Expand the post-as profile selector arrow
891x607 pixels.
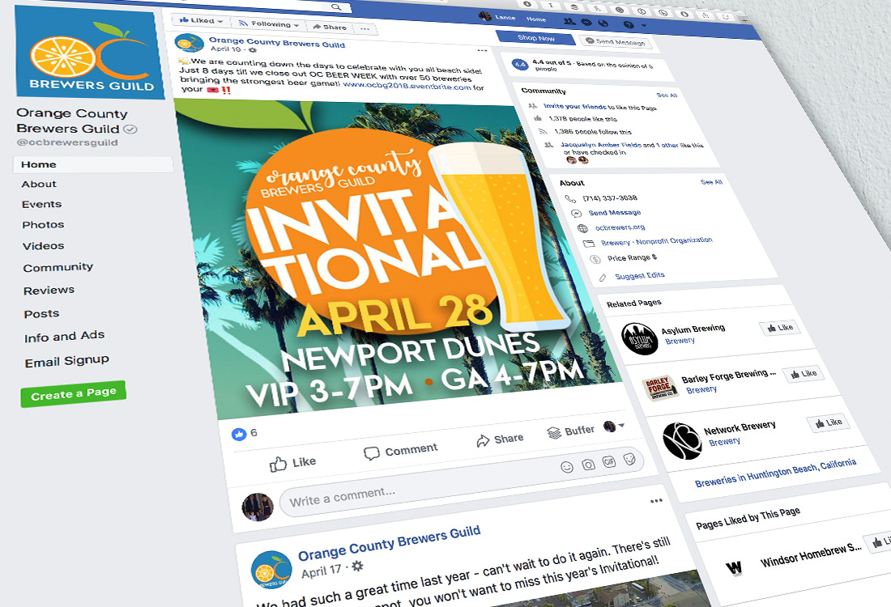click(621, 425)
